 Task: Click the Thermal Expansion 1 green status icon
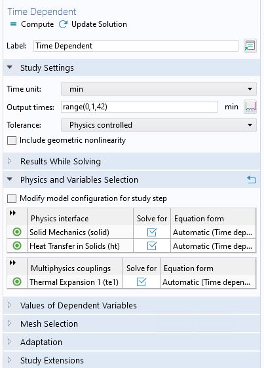(x=17, y=282)
